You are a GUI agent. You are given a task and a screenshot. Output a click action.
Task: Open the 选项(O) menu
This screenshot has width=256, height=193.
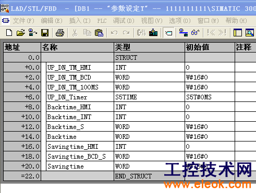coord(180,21)
